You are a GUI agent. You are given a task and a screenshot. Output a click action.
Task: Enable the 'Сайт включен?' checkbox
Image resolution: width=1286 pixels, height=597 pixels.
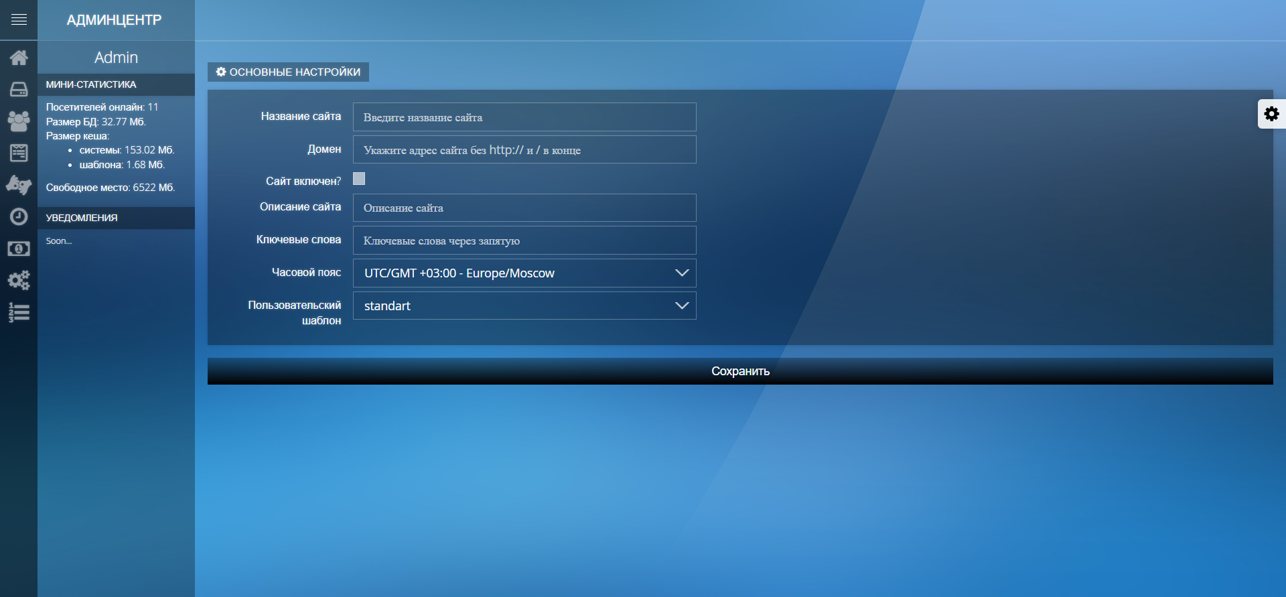tap(359, 179)
